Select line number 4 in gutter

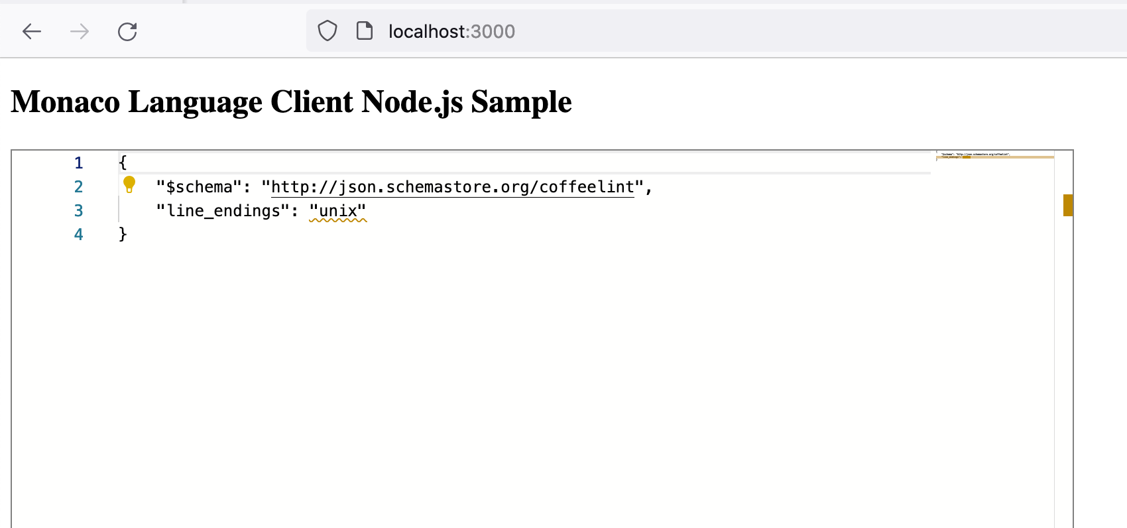[79, 235]
